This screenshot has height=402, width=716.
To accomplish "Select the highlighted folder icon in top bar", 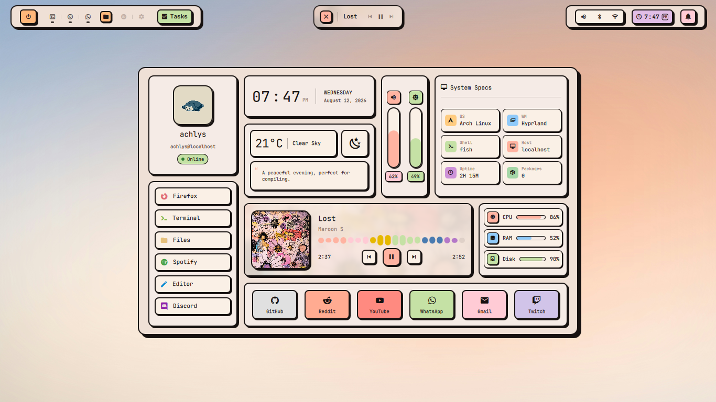I will point(106,17).
